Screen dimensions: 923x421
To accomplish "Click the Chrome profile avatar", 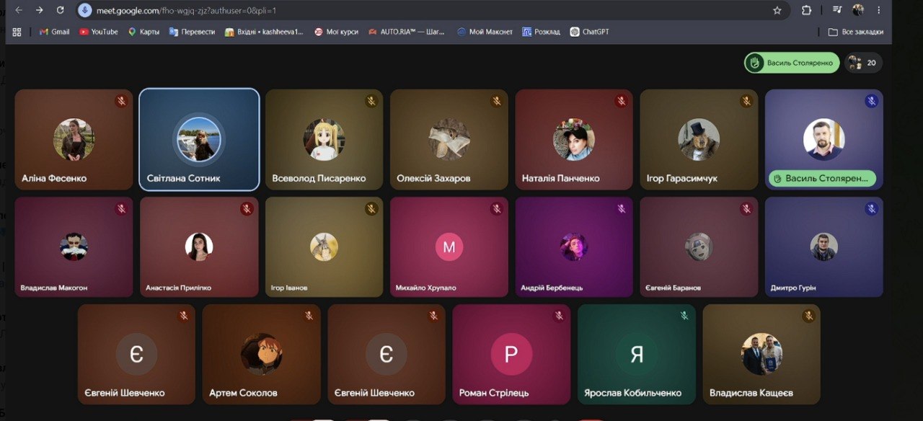I will point(858,10).
